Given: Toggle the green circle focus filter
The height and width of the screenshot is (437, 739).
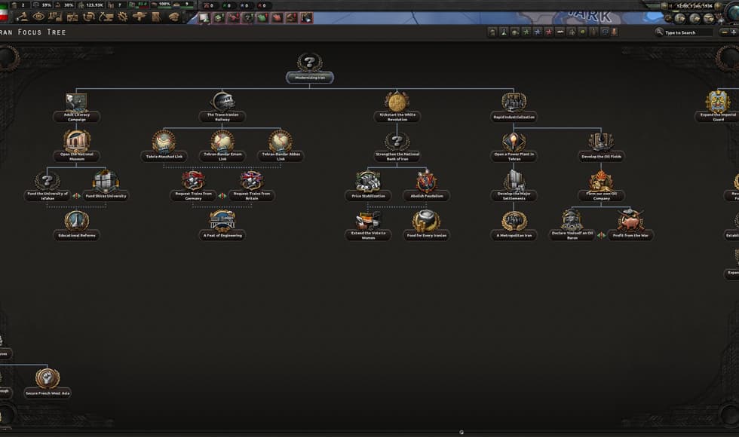Looking at the screenshot, I should coord(582,32).
